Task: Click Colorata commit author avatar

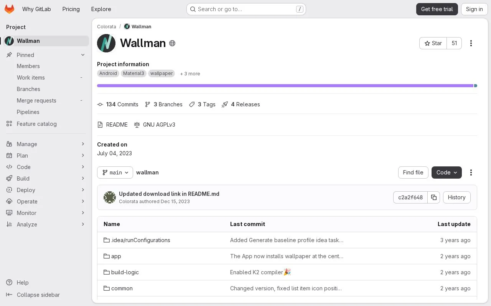Action: point(110,197)
